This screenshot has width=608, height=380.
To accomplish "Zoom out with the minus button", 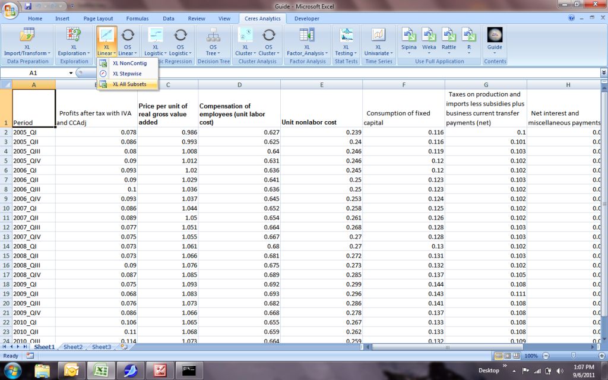I will click(546, 356).
